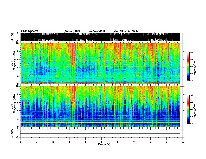This screenshot has height=159, width=206.
Task: Click the "VLF Spectra" plot title
Action: coord(29,31)
